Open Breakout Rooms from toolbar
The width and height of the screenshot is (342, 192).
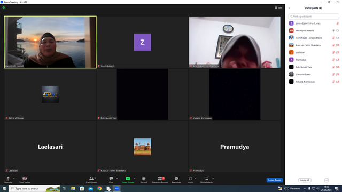pos(160,180)
